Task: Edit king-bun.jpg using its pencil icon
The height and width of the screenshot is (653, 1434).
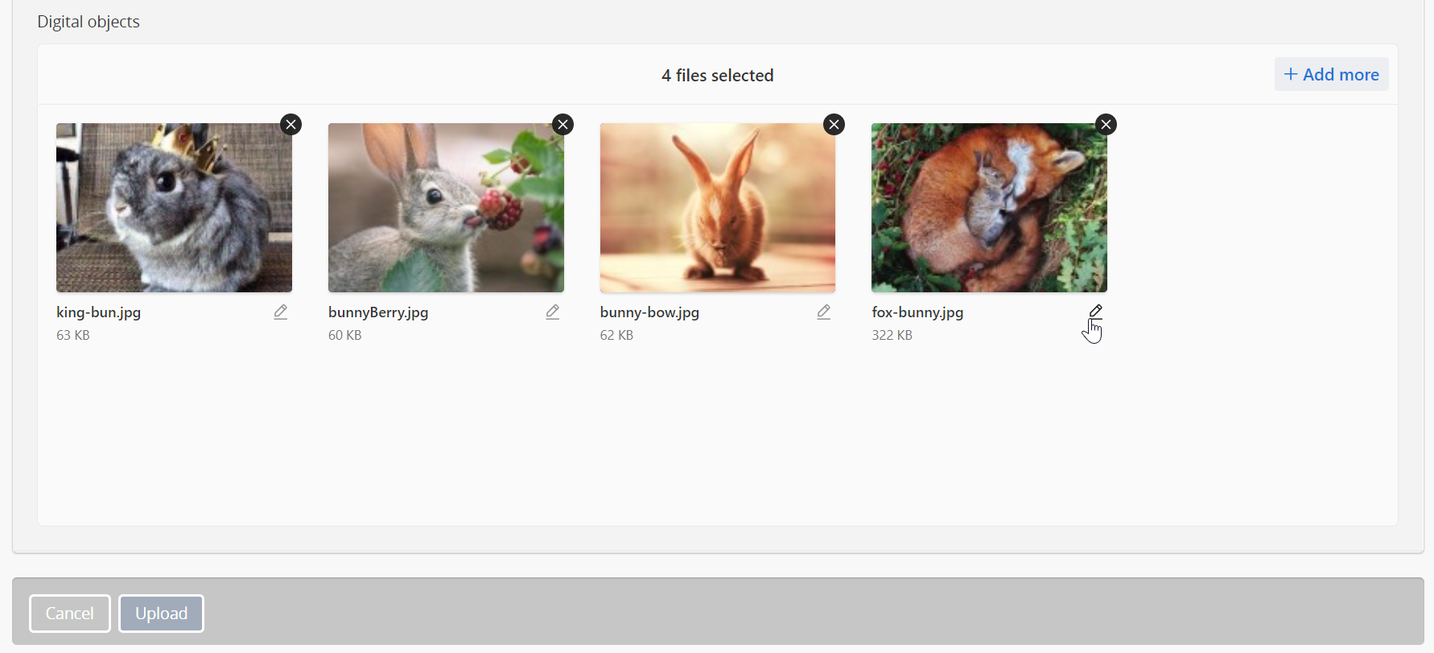Action: (280, 312)
